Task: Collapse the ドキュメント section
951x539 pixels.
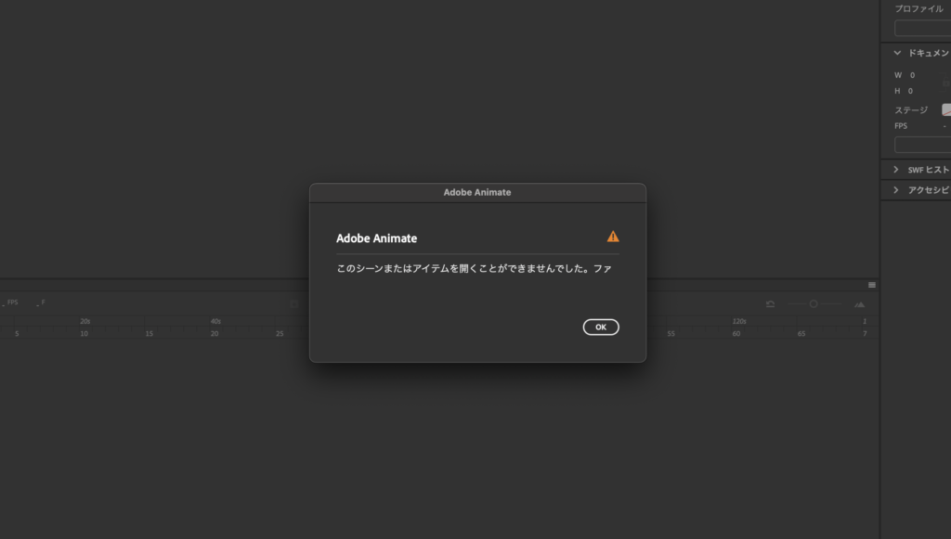Action: coord(897,53)
